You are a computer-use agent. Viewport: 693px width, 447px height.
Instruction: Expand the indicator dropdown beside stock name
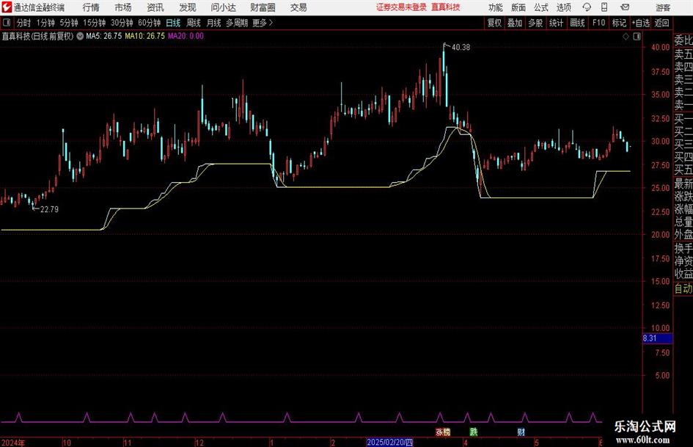[x=80, y=36]
